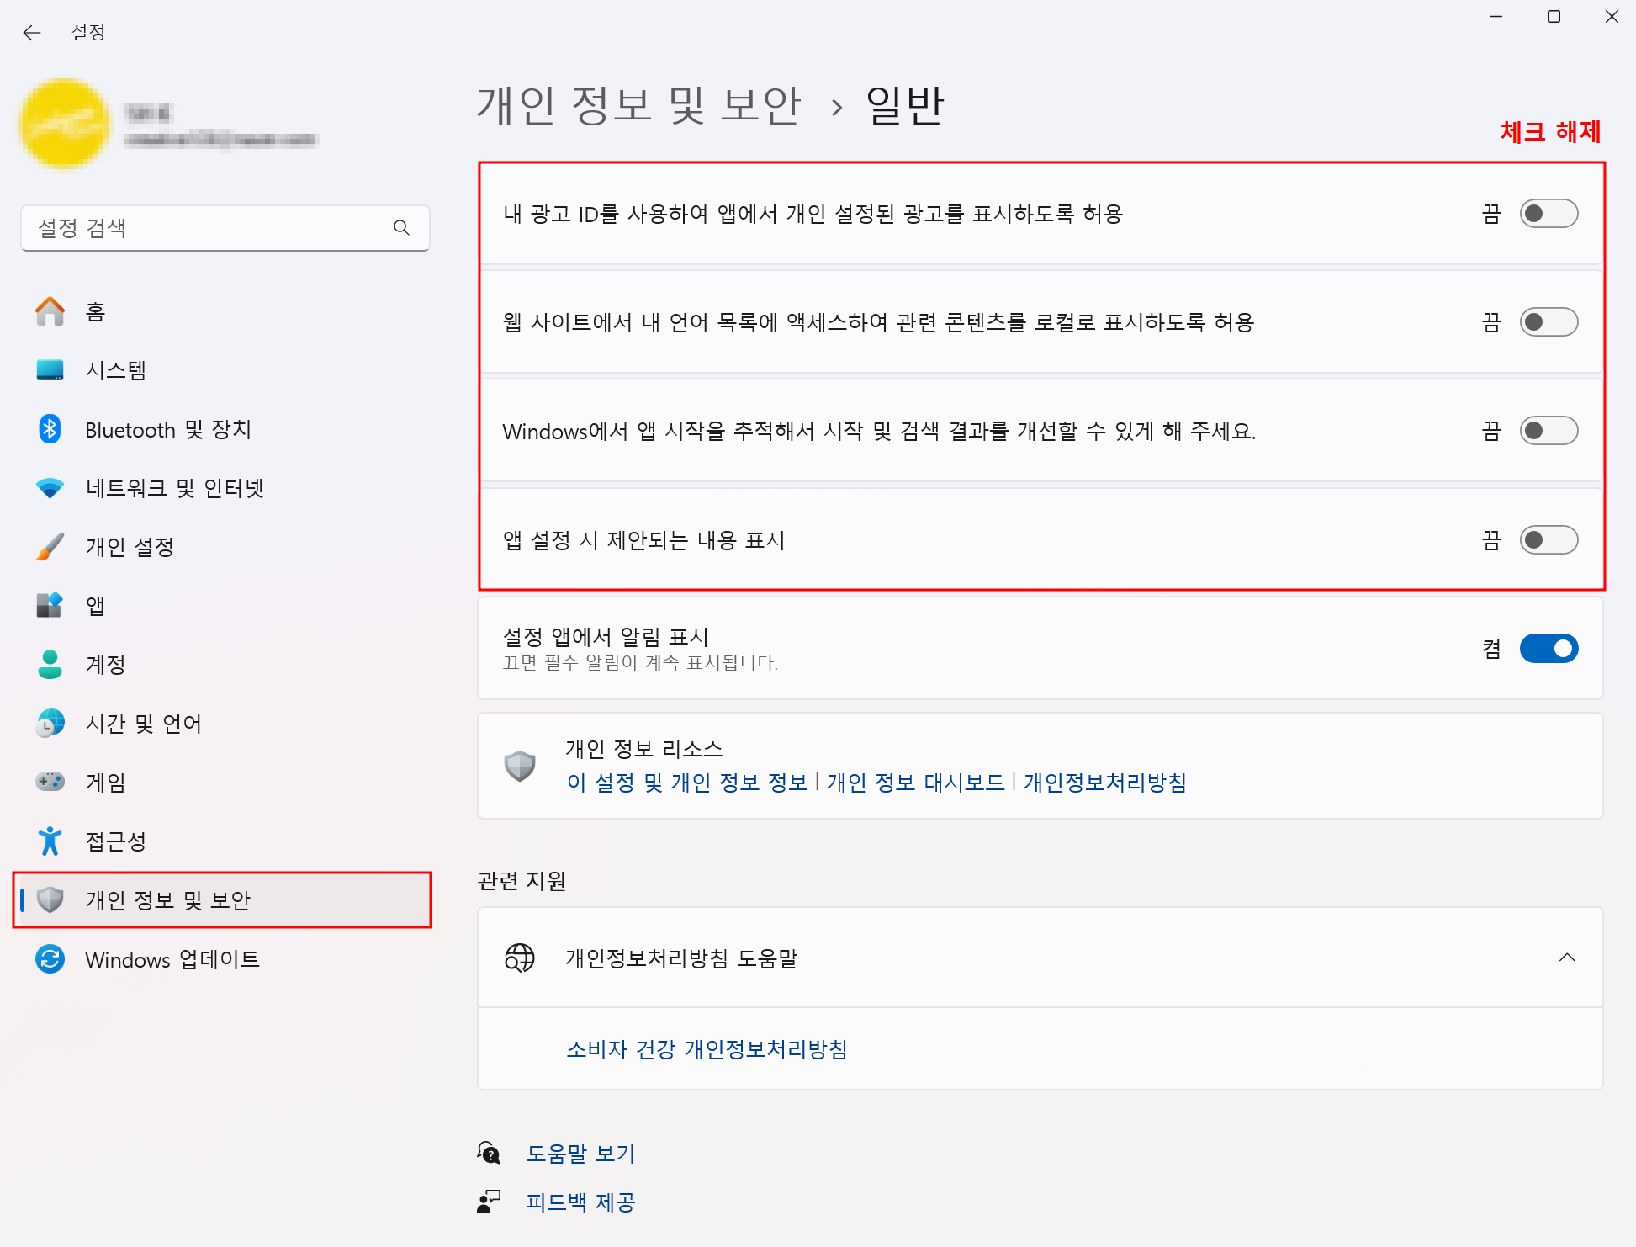Click the back arrow at top left
This screenshot has width=1636, height=1247.
pyautogui.click(x=32, y=33)
